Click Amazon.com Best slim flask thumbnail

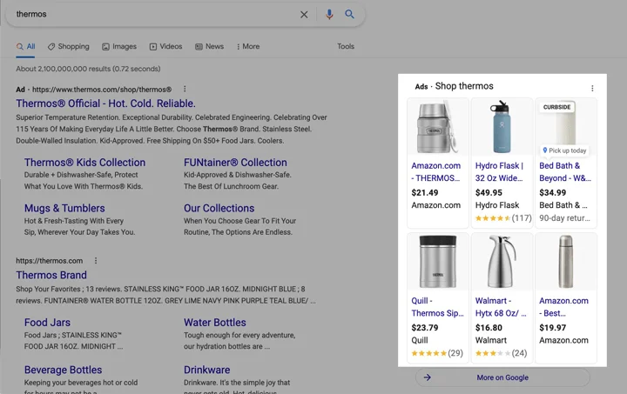pos(566,262)
